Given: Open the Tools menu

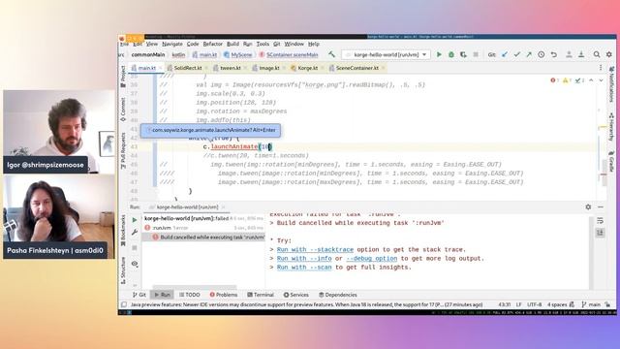Looking at the screenshot, I should tap(263, 44).
